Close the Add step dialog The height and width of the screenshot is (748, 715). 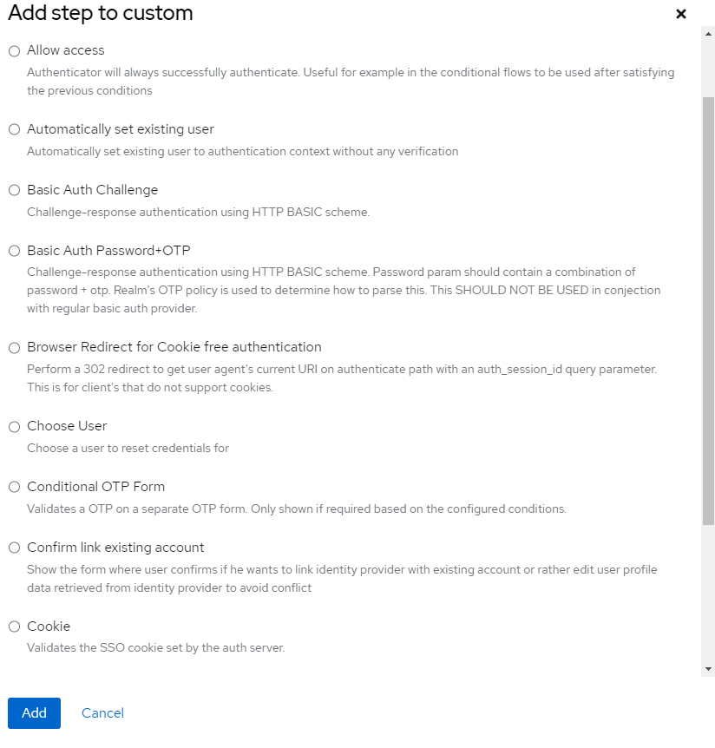[681, 14]
